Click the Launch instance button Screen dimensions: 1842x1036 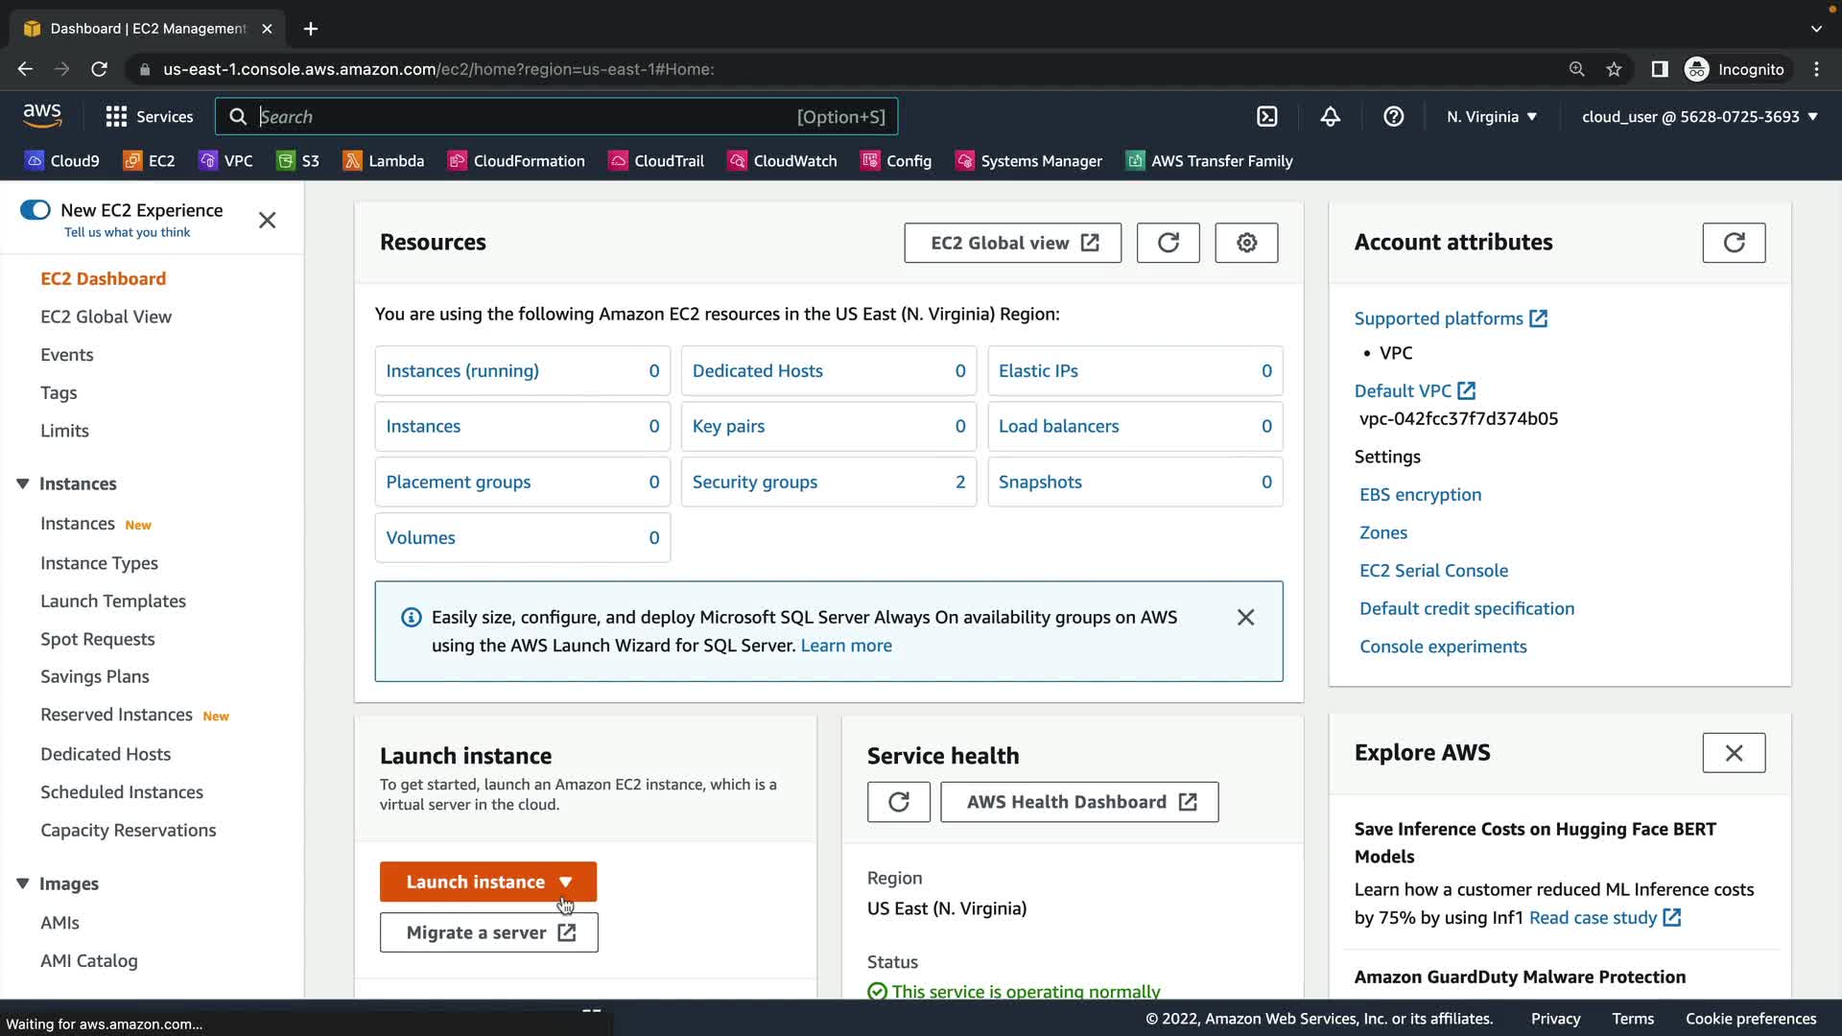pos(476,882)
